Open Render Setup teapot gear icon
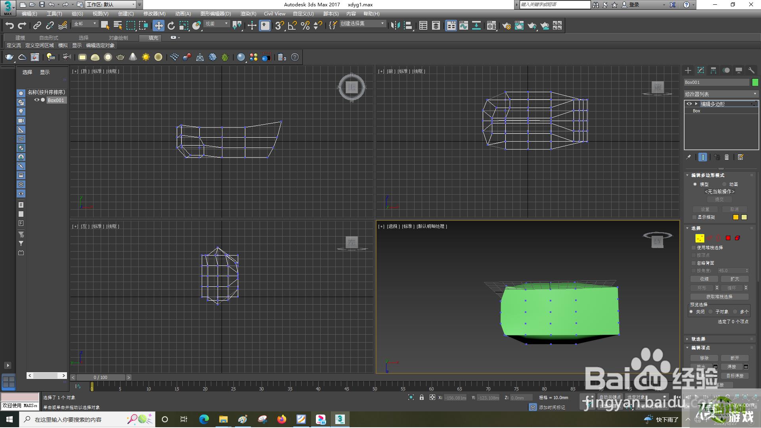This screenshot has width=761, height=428. (x=507, y=26)
